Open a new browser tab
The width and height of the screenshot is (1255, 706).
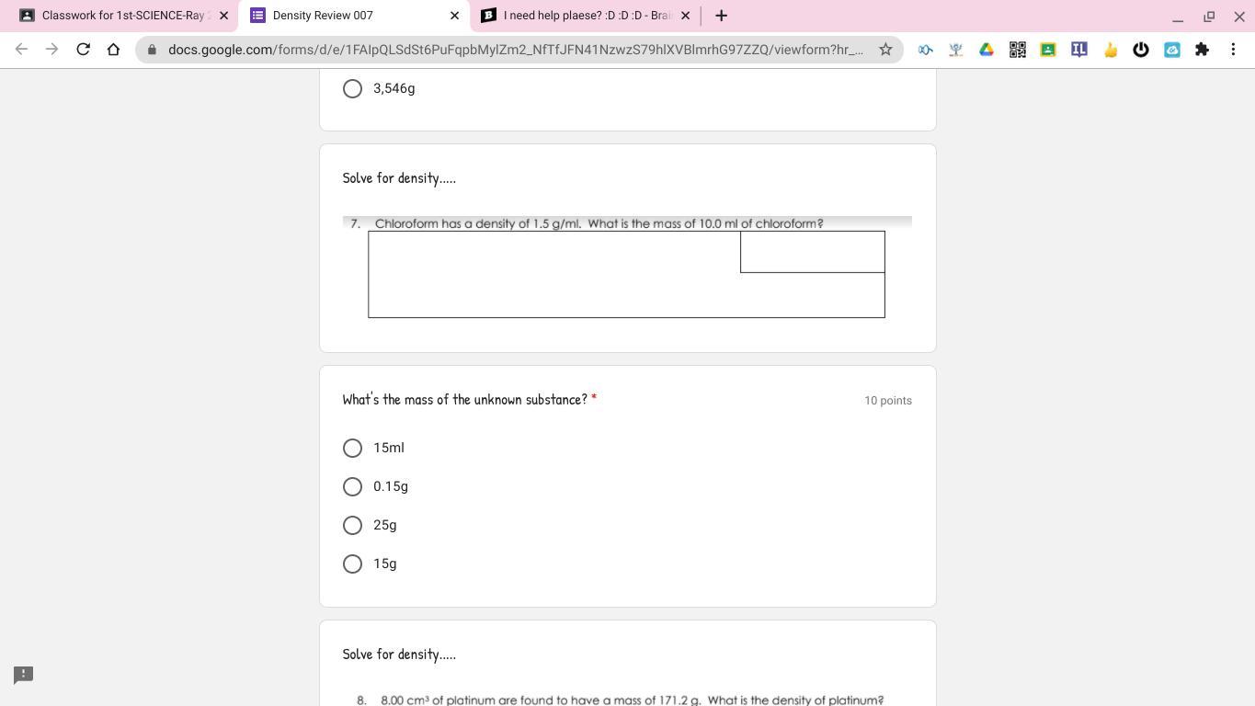[x=721, y=16]
